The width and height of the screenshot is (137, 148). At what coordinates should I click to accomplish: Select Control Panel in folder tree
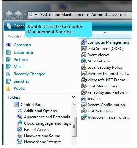click(x=32, y=105)
